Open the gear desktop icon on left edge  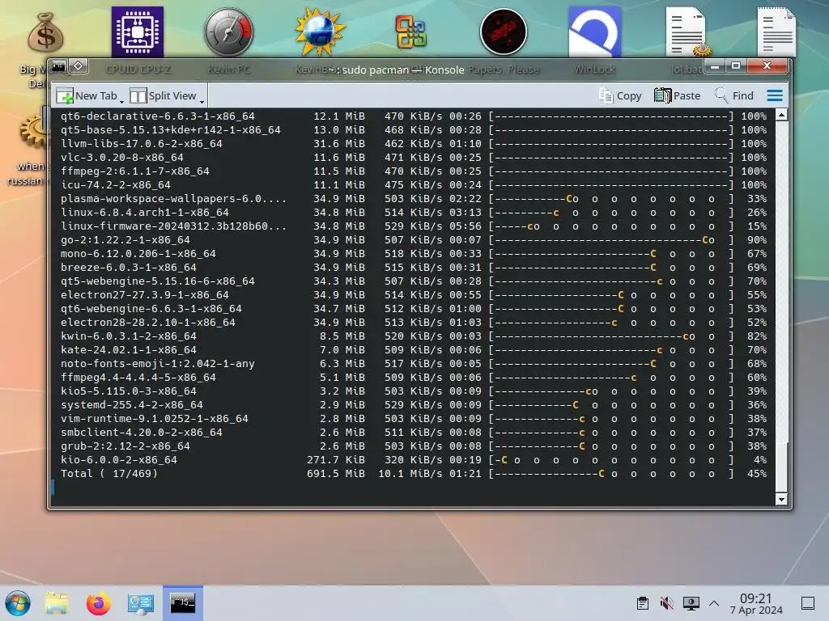pos(34,129)
